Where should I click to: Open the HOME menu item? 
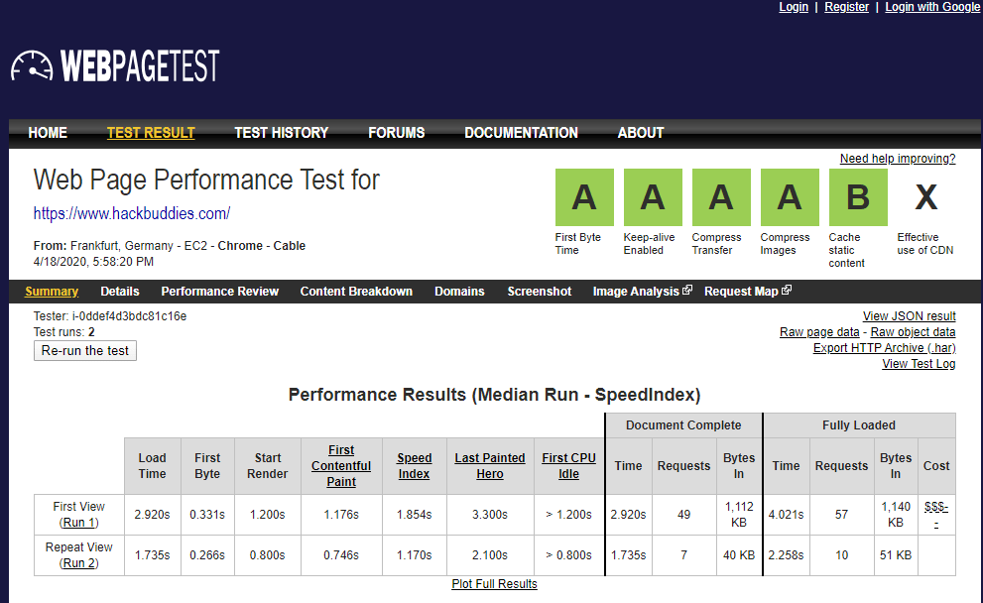(x=48, y=133)
